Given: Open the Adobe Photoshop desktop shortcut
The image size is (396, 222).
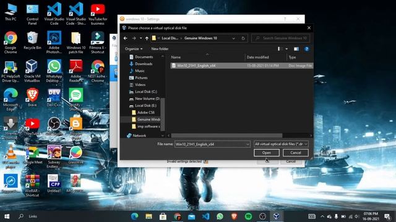Looking at the screenshot, I should click(54, 43).
